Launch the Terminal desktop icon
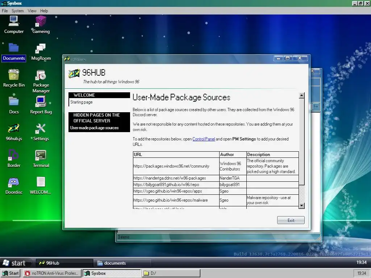The image size is (371, 278). click(41, 159)
